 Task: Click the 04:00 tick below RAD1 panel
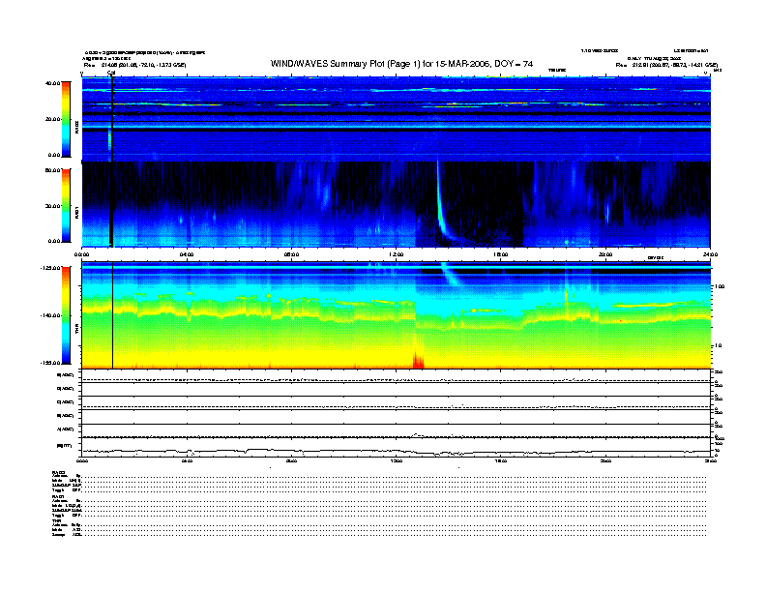click(x=187, y=254)
